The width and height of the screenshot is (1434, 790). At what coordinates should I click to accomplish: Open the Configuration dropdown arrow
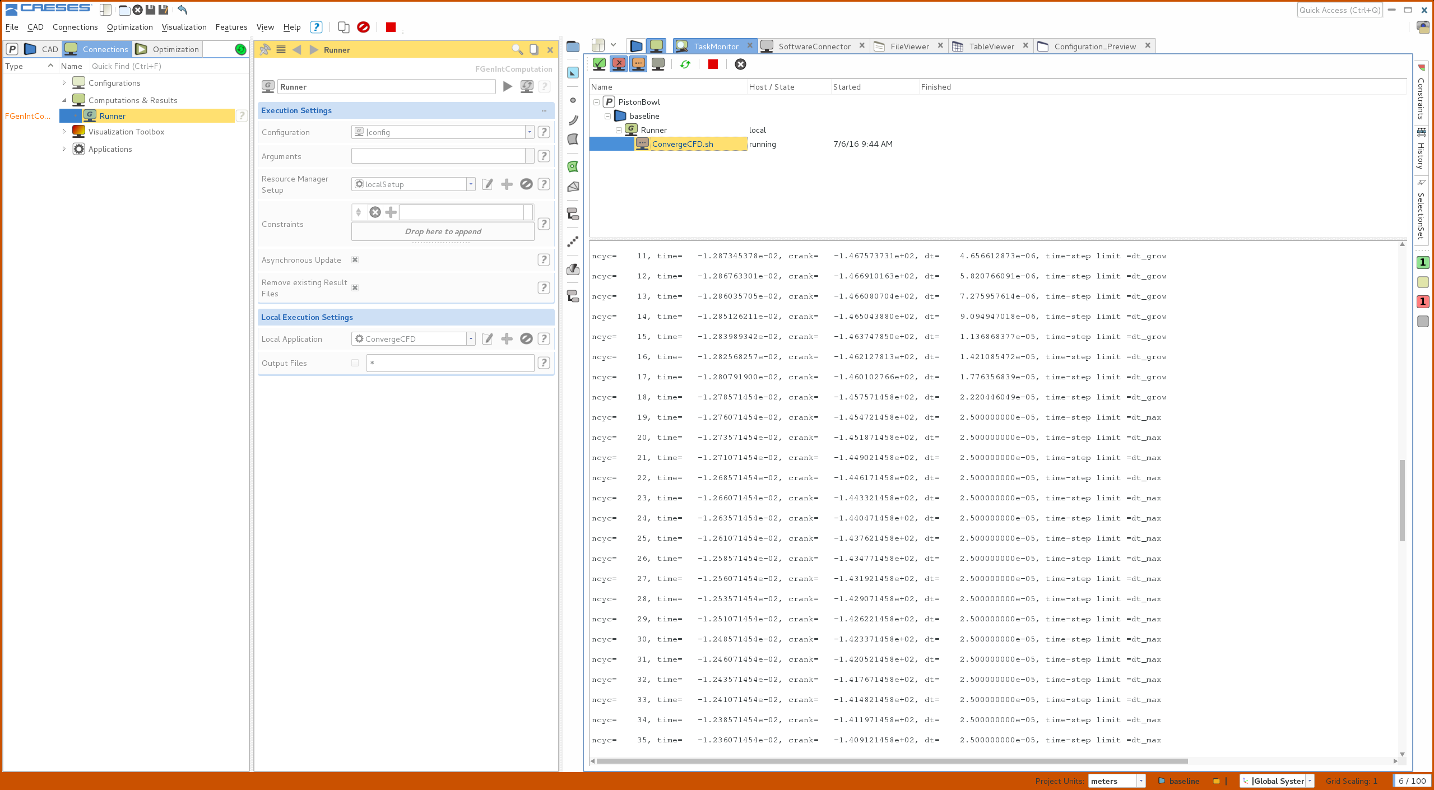(529, 132)
